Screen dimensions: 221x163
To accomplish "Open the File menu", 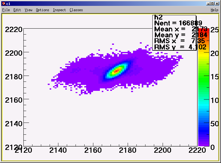I will pos(6,10).
